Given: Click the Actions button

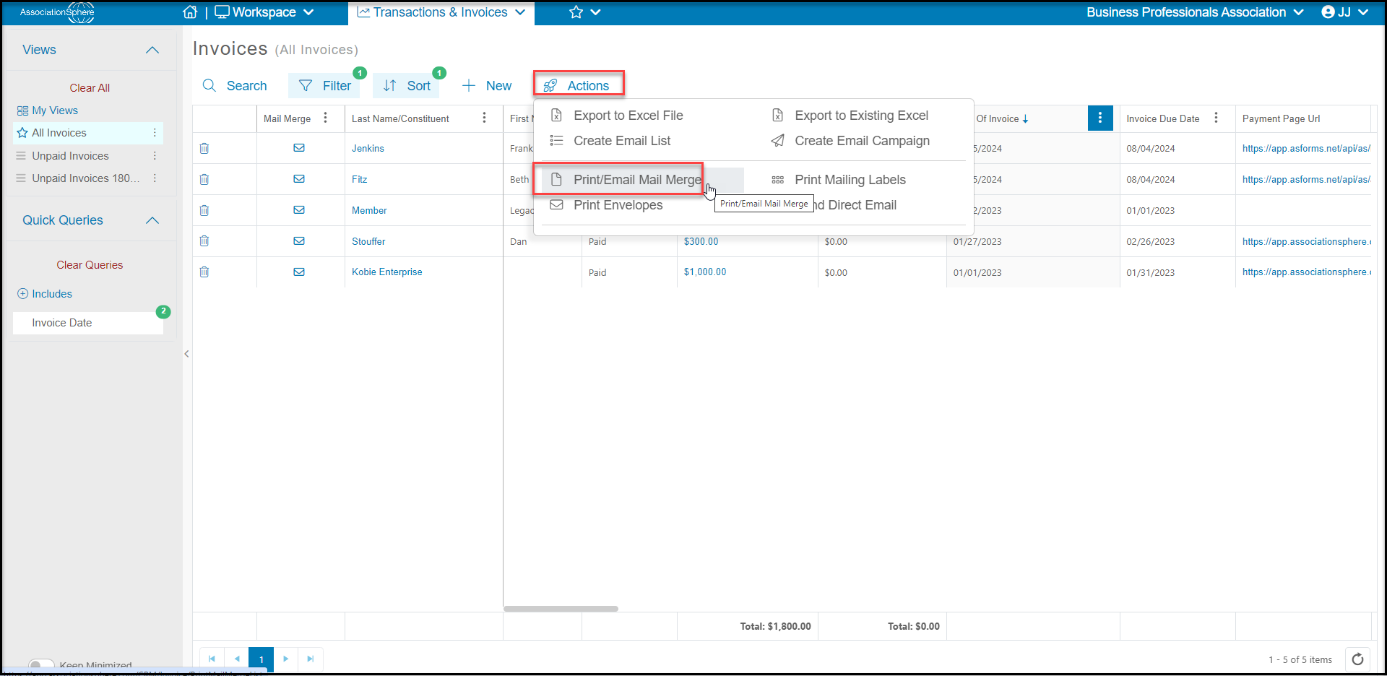Looking at the screenshot, I should pos(579,86).
